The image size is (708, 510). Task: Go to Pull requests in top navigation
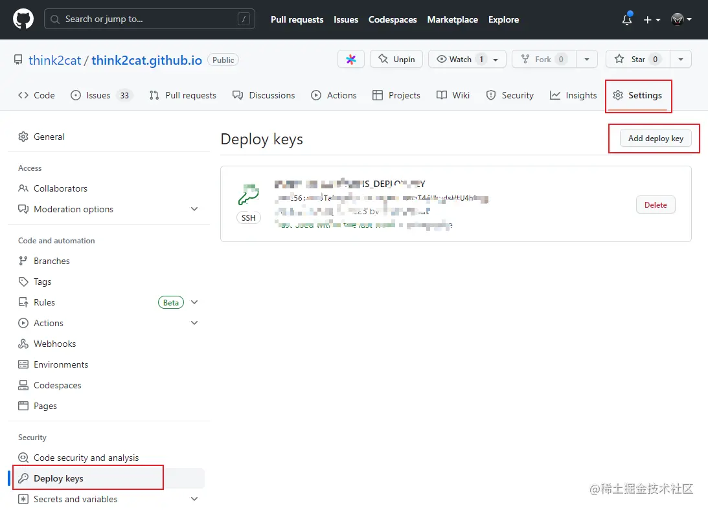click(x=297, y=19)
